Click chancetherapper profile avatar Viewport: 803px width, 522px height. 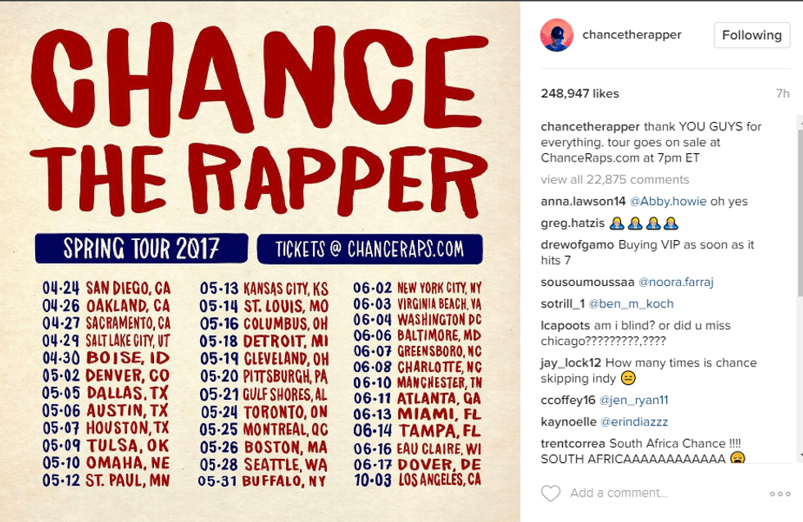(x=556, y=35)
